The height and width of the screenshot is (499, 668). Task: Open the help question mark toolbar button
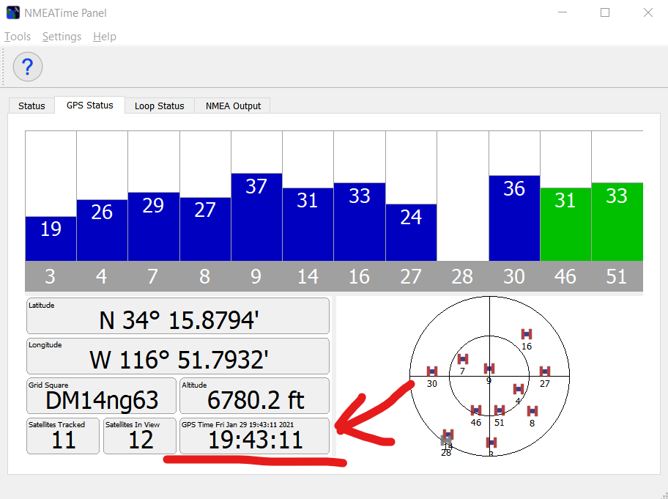(x=28, y=67)
